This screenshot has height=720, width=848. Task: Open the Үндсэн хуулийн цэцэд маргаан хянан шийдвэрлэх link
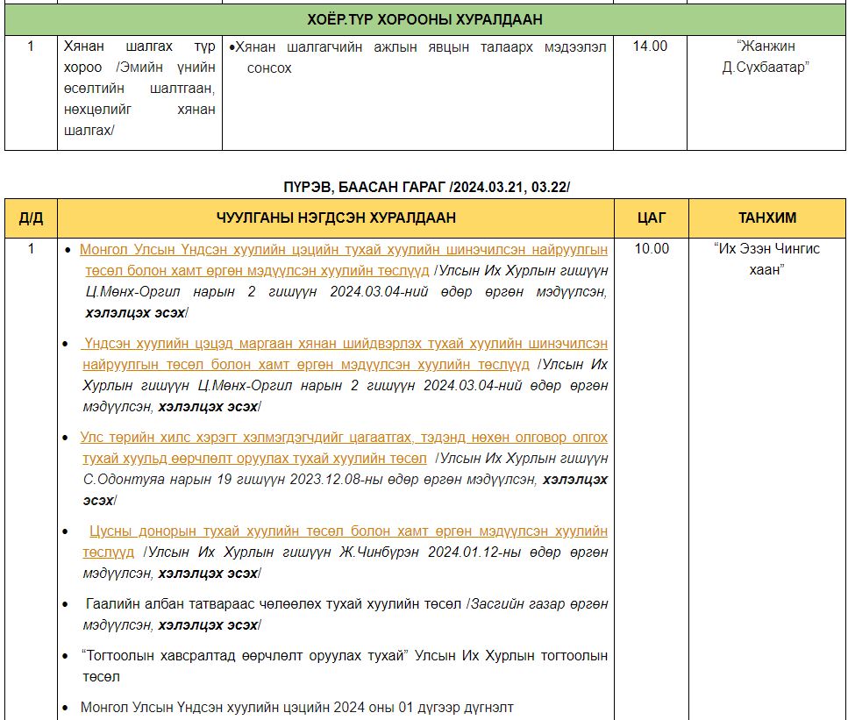(x=346, y=343)
